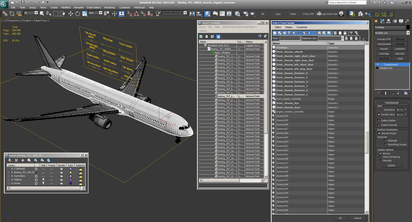Image resolution: width=412 pixels, height=222 pixels.
Task: Enable Smoothing Groups checkbox
Action: point(386,144)
